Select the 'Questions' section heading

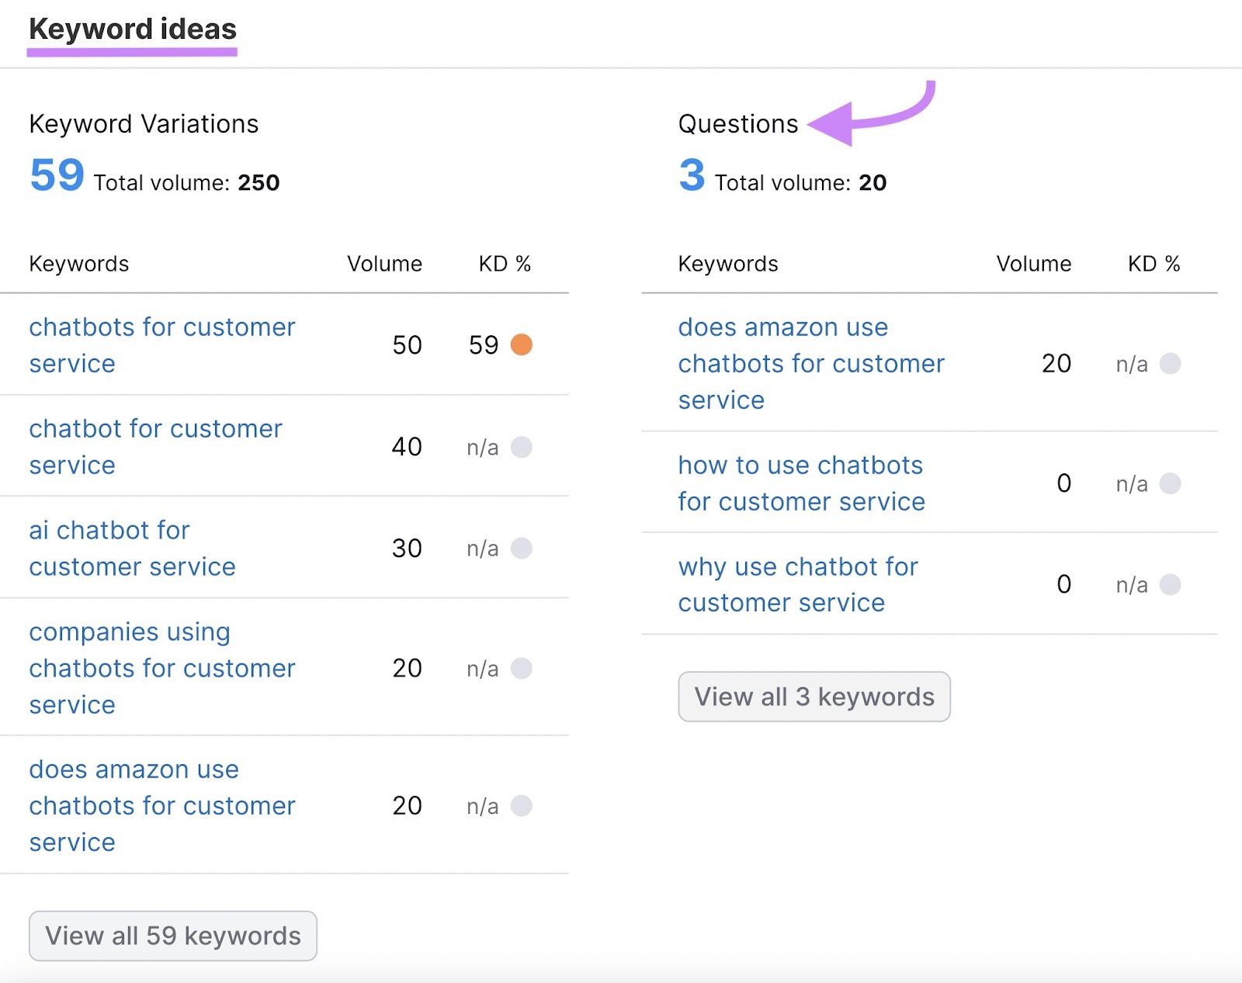(737, 122)
